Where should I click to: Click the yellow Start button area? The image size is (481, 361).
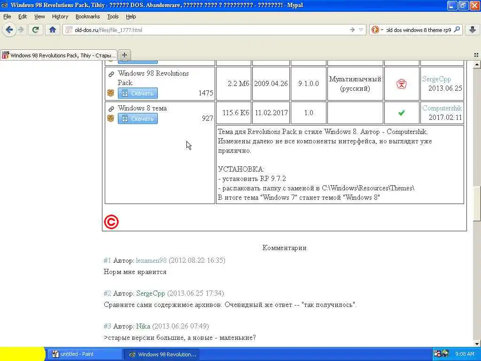click(23, 354)
